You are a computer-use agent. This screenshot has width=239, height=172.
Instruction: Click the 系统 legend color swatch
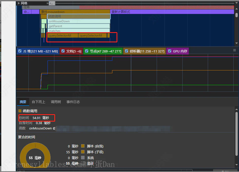tap(83, 158)
